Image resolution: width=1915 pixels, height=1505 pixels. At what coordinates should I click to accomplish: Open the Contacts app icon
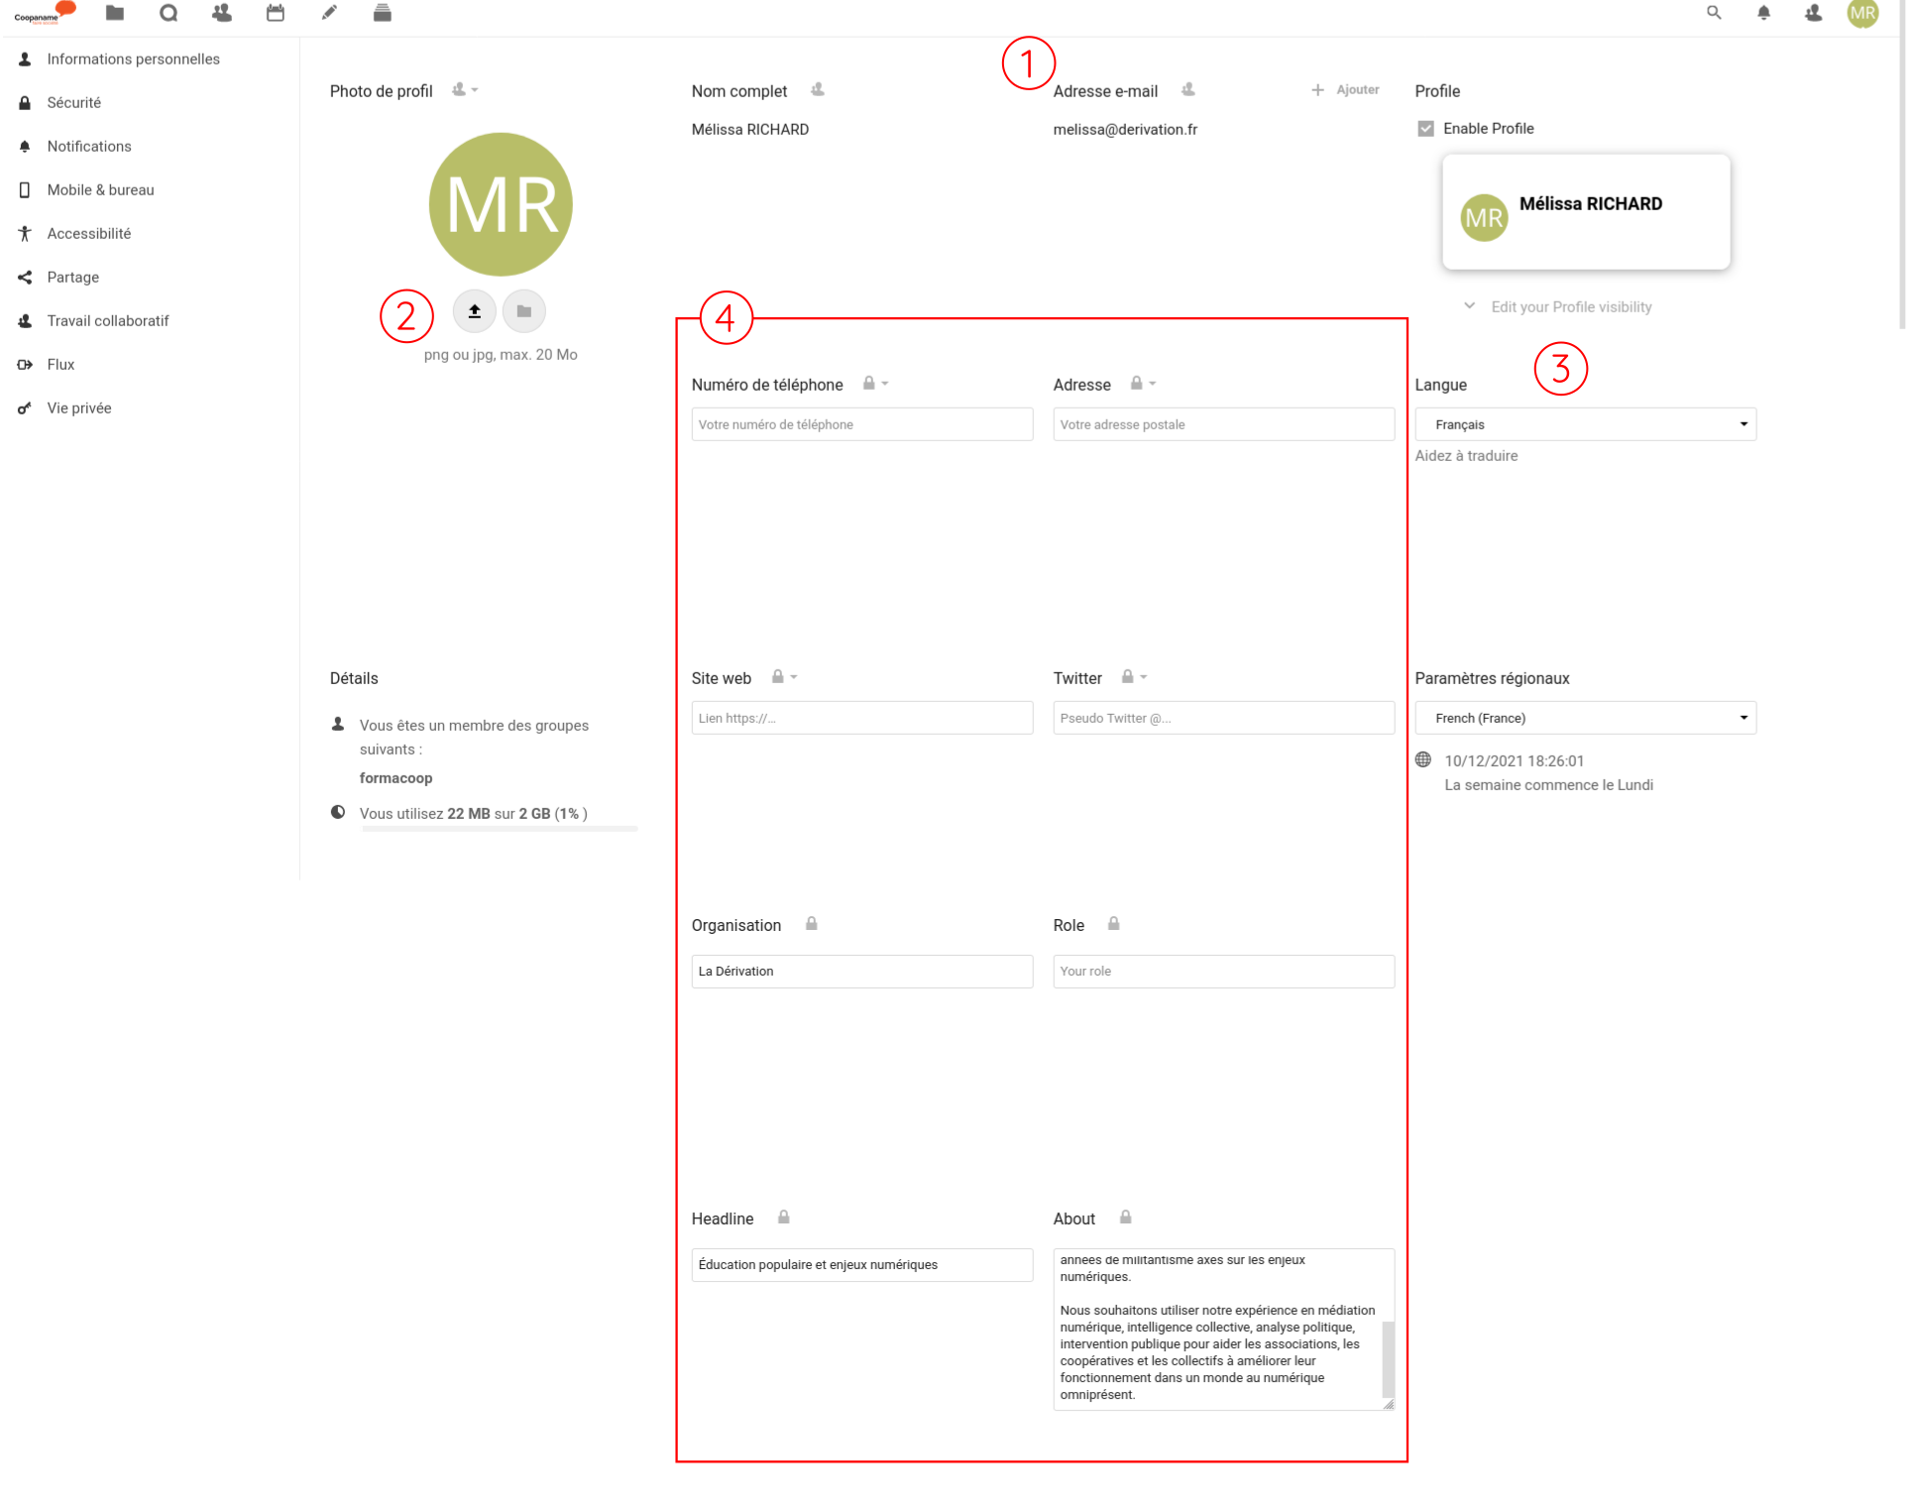[x=222, y=13]
